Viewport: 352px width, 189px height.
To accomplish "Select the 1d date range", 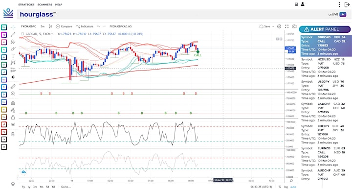I will click(x=53, y=187).
